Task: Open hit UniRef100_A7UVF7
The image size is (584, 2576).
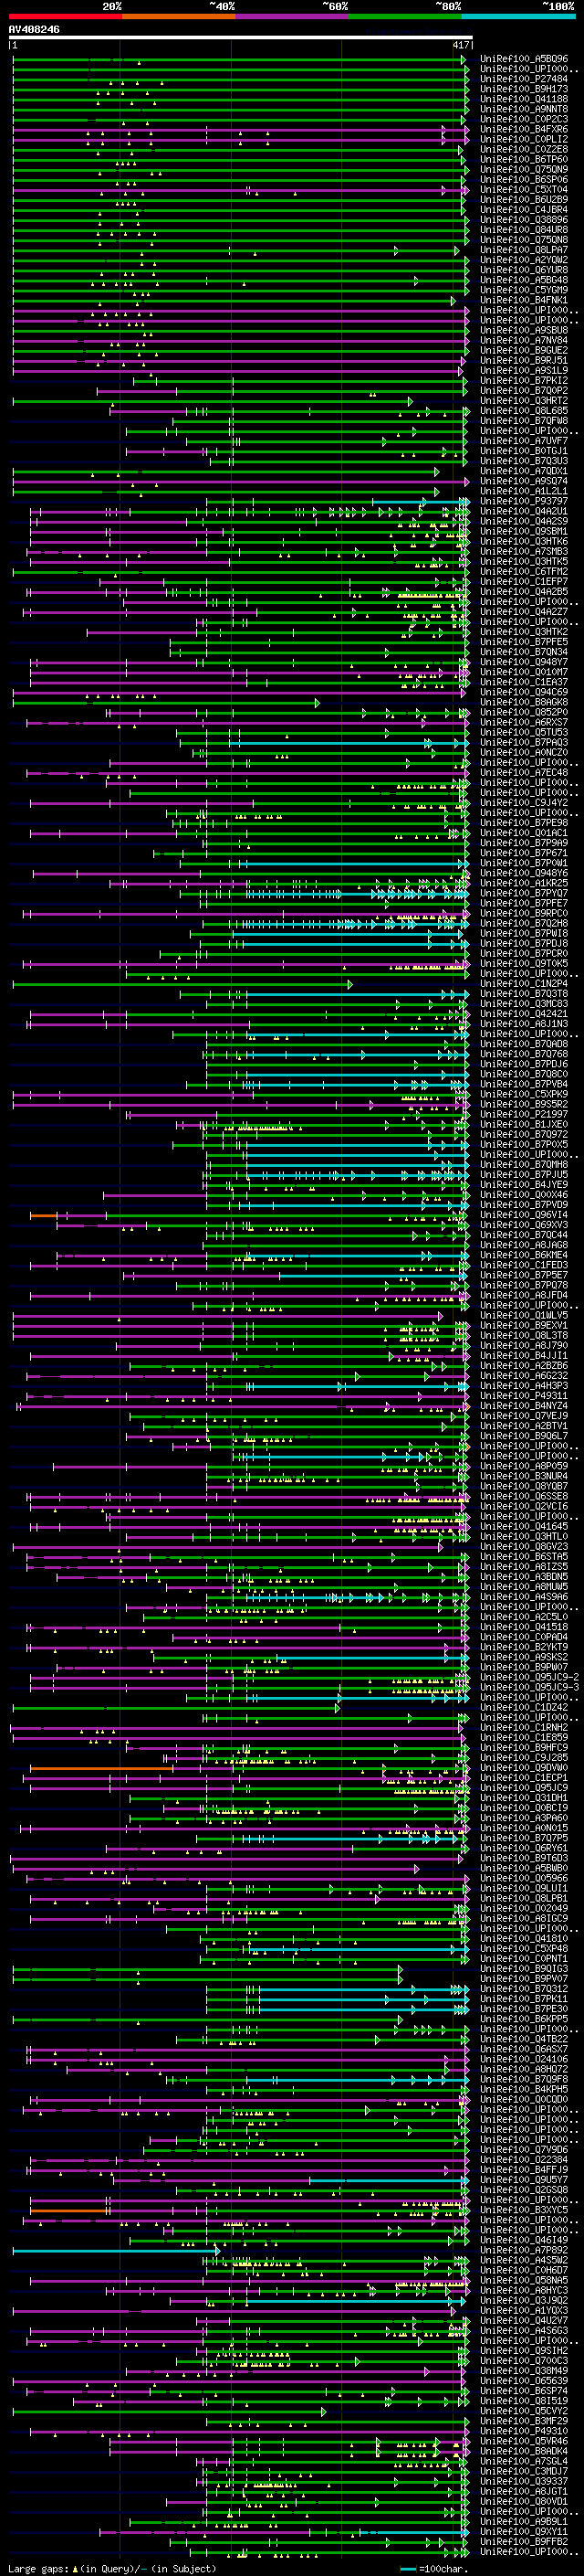Action: (524, 441)
